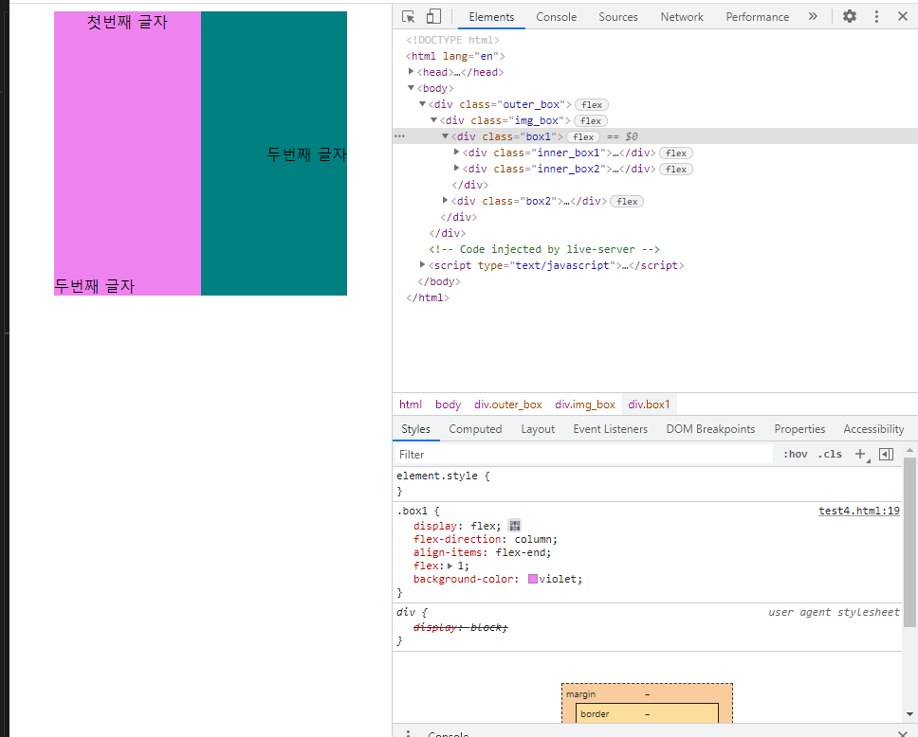918x737 pixels.
Task: Click the div.outer_box breadcrumb
Action: coord(507,404)
